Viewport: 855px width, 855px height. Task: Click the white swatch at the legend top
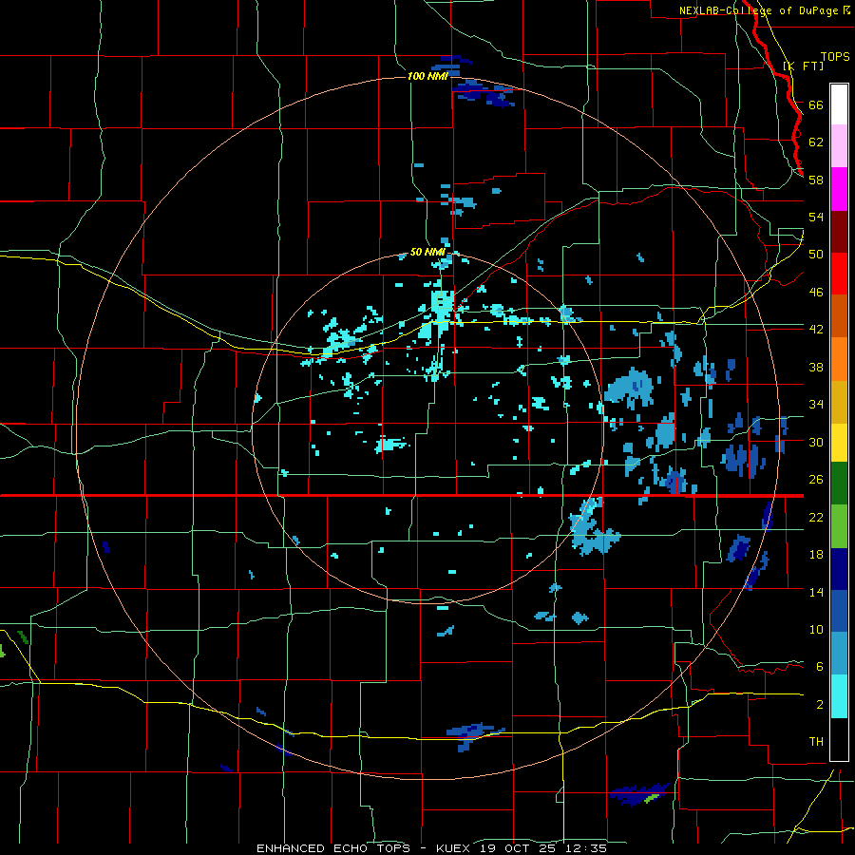pyautogui.click(x=839, y=104)
